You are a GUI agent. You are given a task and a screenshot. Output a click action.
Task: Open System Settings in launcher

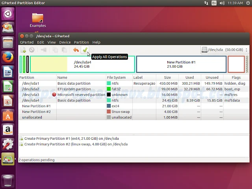coord(8,145)
